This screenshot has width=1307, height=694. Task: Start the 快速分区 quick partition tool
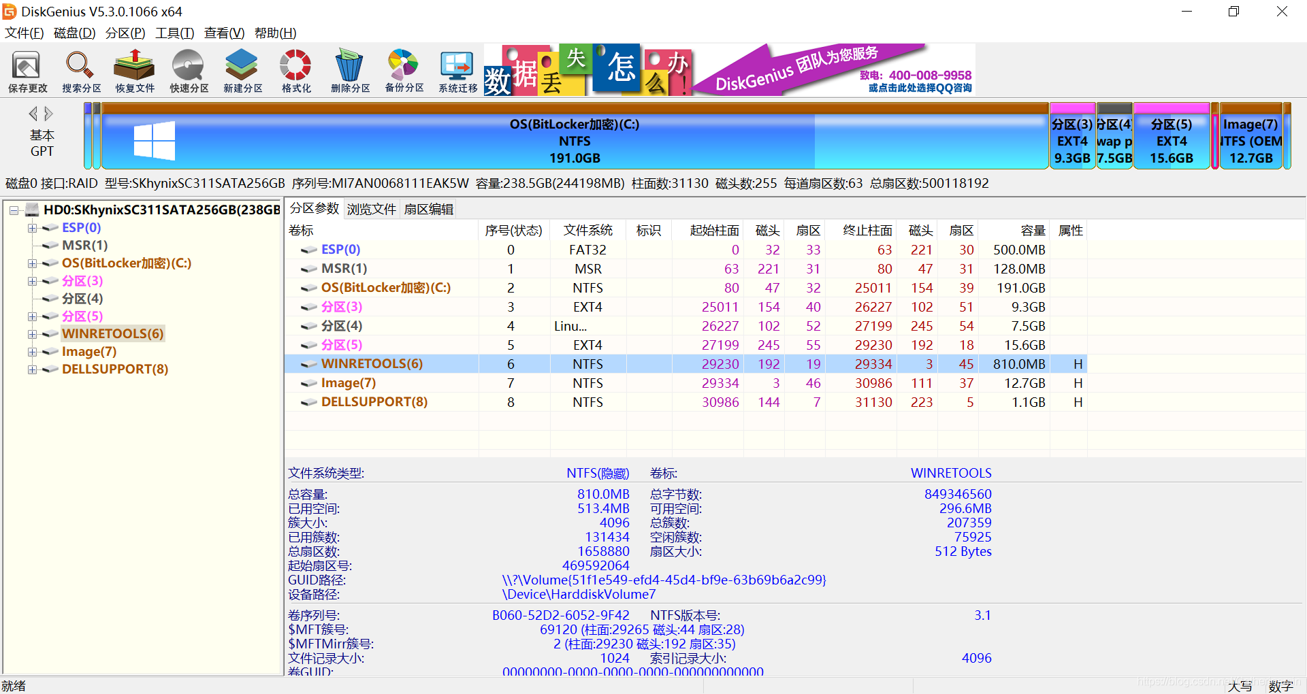[x=189, y=71]
